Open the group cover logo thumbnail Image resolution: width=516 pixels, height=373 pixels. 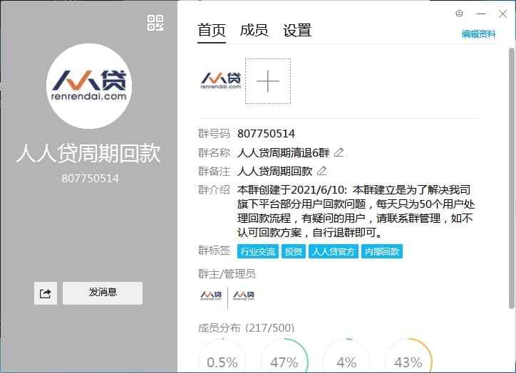(x=221, y=81)
